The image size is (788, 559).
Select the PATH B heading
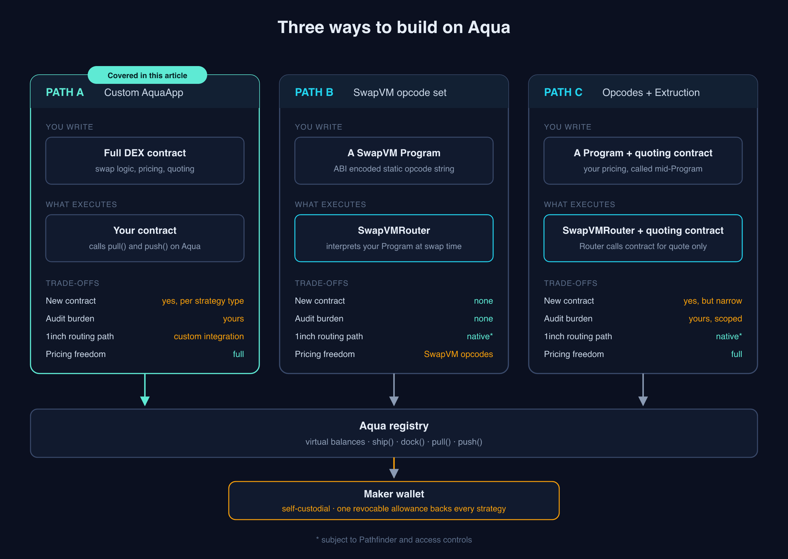point(314,92)
